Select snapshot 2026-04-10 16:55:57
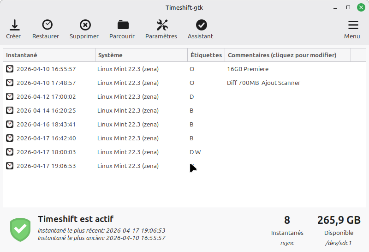The height and width of the screenshot is (252, 369). click(x=46, y=69)
